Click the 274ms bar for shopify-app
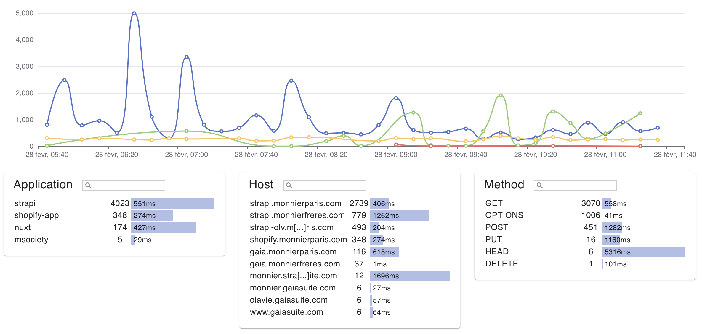Screen dimensions: 702x334 tap(152, 216)
